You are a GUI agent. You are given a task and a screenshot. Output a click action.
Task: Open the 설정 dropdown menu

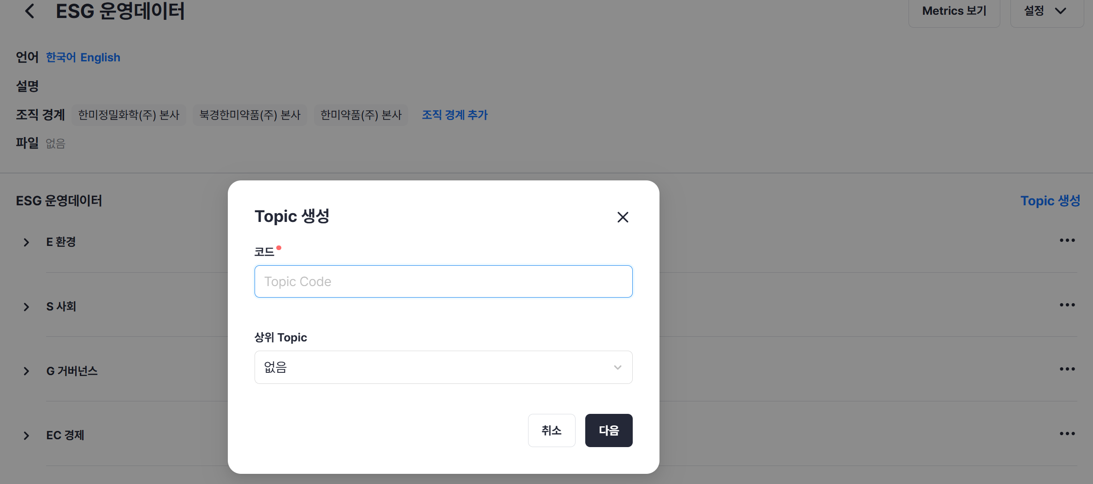pos(1045,11)
